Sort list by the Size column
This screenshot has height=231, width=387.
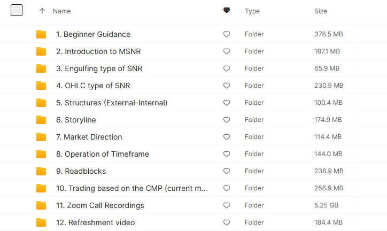point(321,11)
